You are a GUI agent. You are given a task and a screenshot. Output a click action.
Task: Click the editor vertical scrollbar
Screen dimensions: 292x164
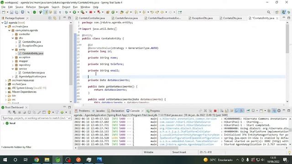(x=287, y=38)
